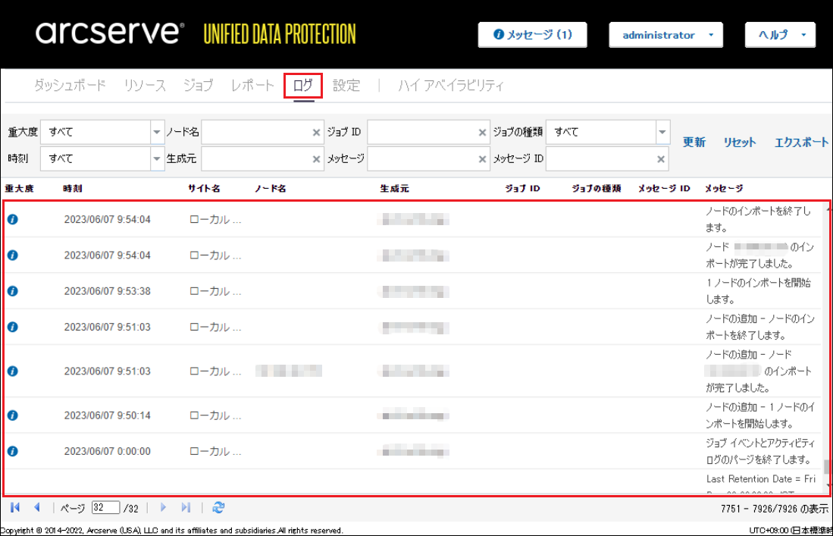The height and width of the screenshot is (536, 833).
Task: Open the メッセージ (1) button
Action: pyautogui.click(x=532, y=35)
